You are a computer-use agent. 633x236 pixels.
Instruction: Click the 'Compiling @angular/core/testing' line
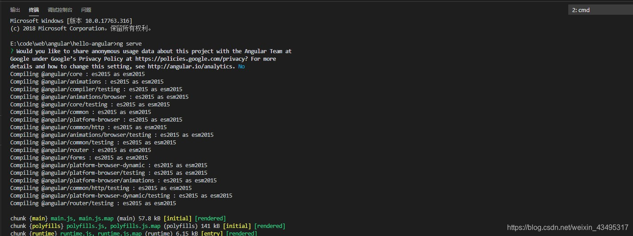pos(90,105)
